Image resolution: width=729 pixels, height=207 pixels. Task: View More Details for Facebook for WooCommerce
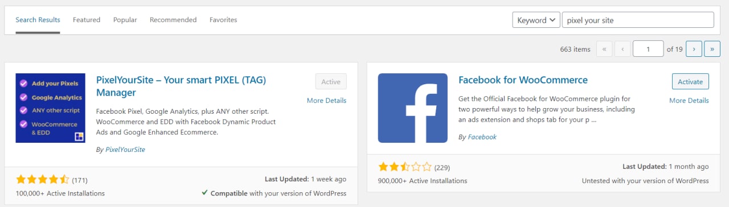click(x=689, y=101)
